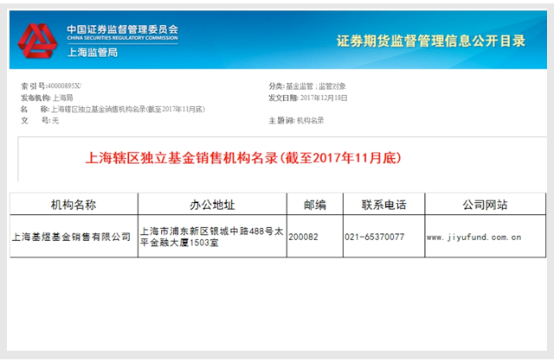Select the 上海基煜基金销售有限公司 cell

[x=74, y=236]
